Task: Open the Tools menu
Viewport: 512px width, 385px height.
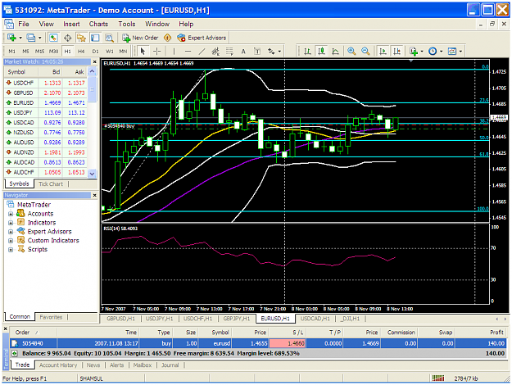Action: (127, 24)
